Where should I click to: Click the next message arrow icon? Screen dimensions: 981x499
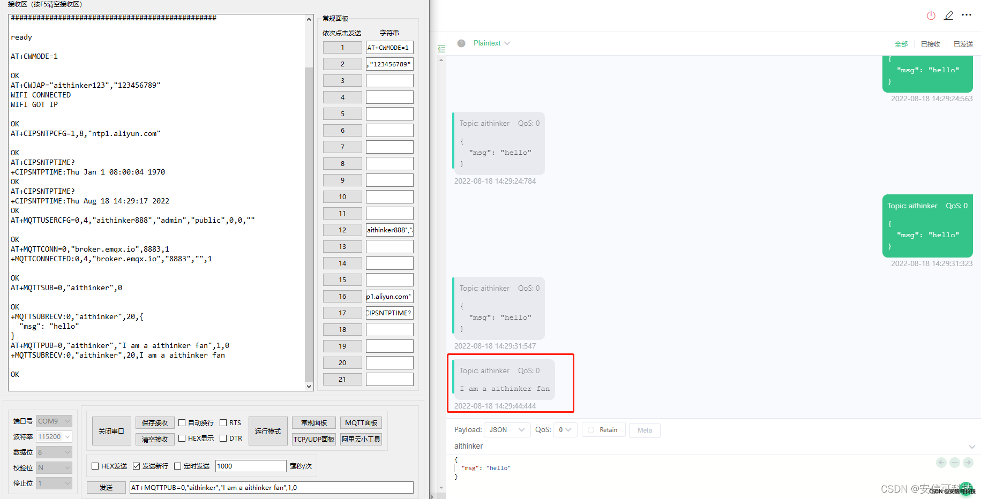click(968, 463)
